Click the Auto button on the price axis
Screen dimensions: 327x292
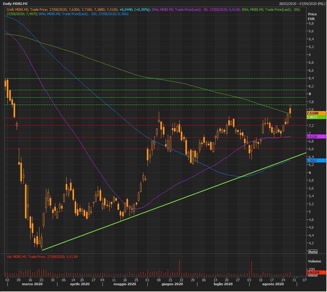pos(313,252)
